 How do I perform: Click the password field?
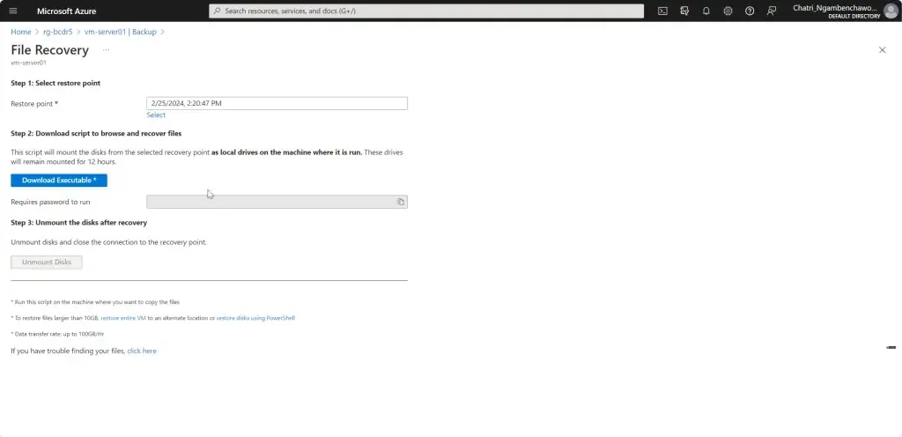point(277,202)
